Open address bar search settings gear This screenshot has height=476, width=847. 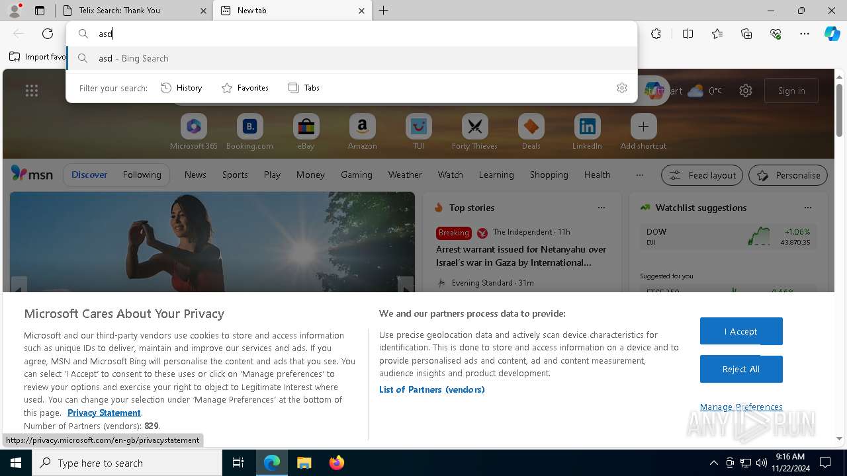tap(622, 88)
